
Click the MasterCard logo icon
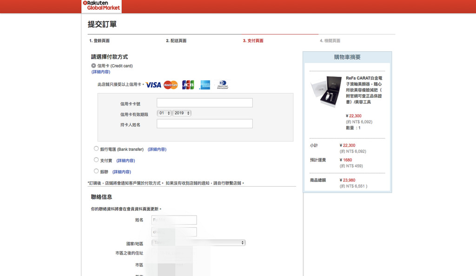(x=171, y=85)
